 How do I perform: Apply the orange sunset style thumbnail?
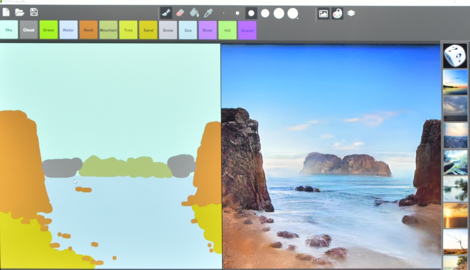click(x=455, y=215)
